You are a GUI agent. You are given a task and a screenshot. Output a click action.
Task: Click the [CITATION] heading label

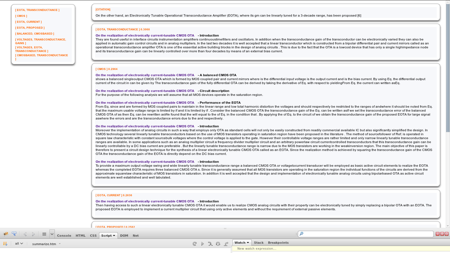click(x=103, y=10)
